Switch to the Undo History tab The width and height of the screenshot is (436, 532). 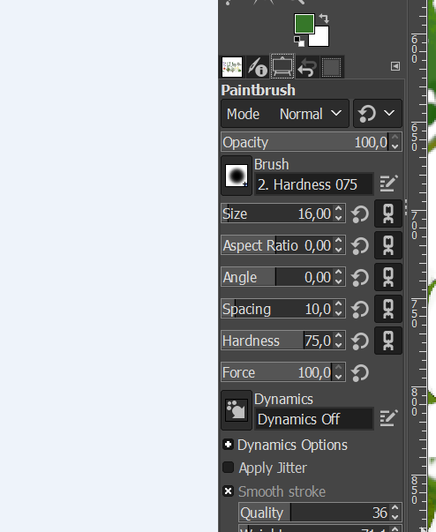[x=307, y=67]
